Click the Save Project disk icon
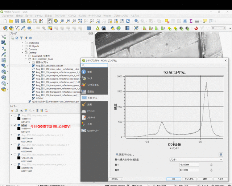 click(17, 21)
